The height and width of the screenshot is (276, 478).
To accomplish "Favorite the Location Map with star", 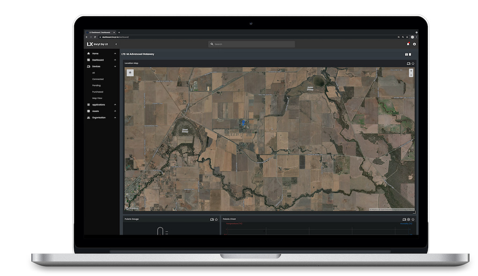I will pyautogui.click(x=412, y=63).
